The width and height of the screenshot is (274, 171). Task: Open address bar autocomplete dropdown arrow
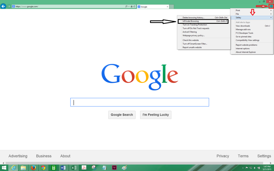point(129,7)
